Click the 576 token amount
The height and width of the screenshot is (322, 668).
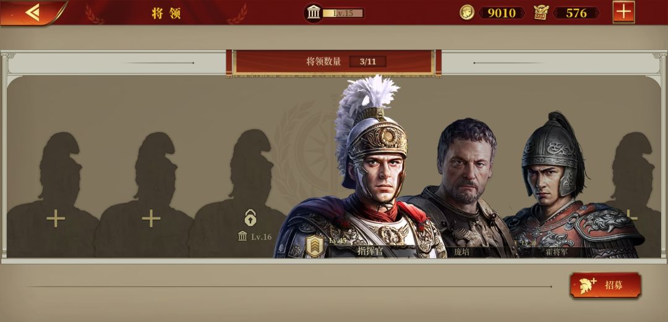pyautogui.click(x=576, y=13)
